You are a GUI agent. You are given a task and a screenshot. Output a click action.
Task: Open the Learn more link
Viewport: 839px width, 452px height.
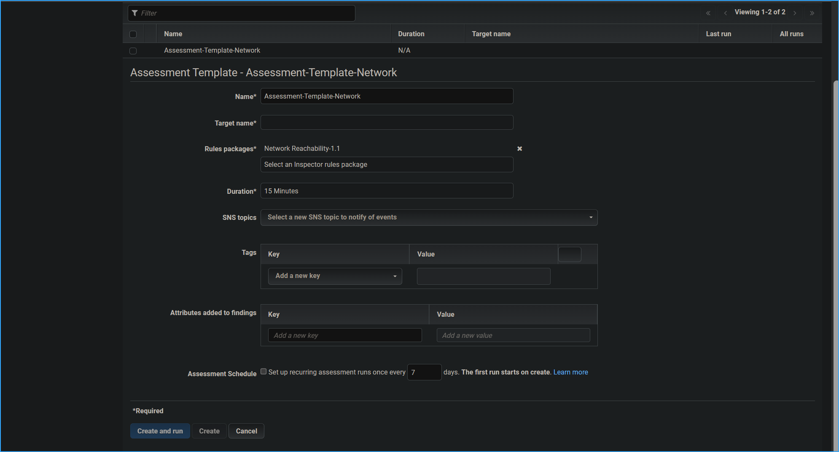570,372
